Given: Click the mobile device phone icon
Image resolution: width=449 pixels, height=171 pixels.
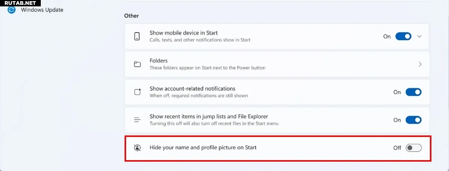Looking at the screenshot, I should click(137, 36).
